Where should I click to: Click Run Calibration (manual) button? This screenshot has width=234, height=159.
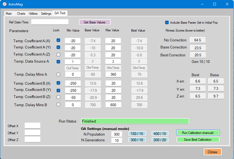(x=198, y=133)
